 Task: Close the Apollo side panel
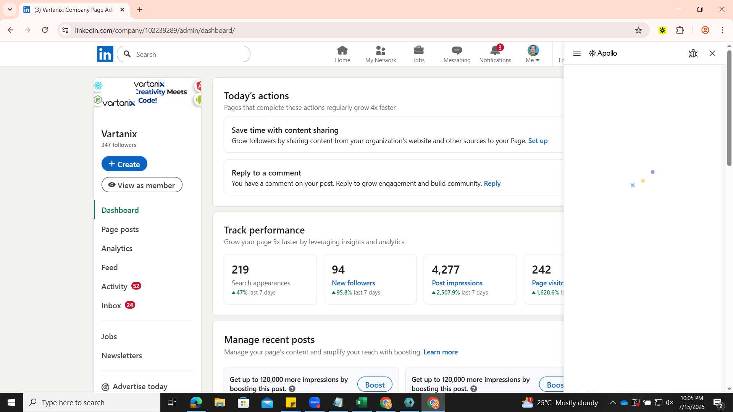[712, 53]
